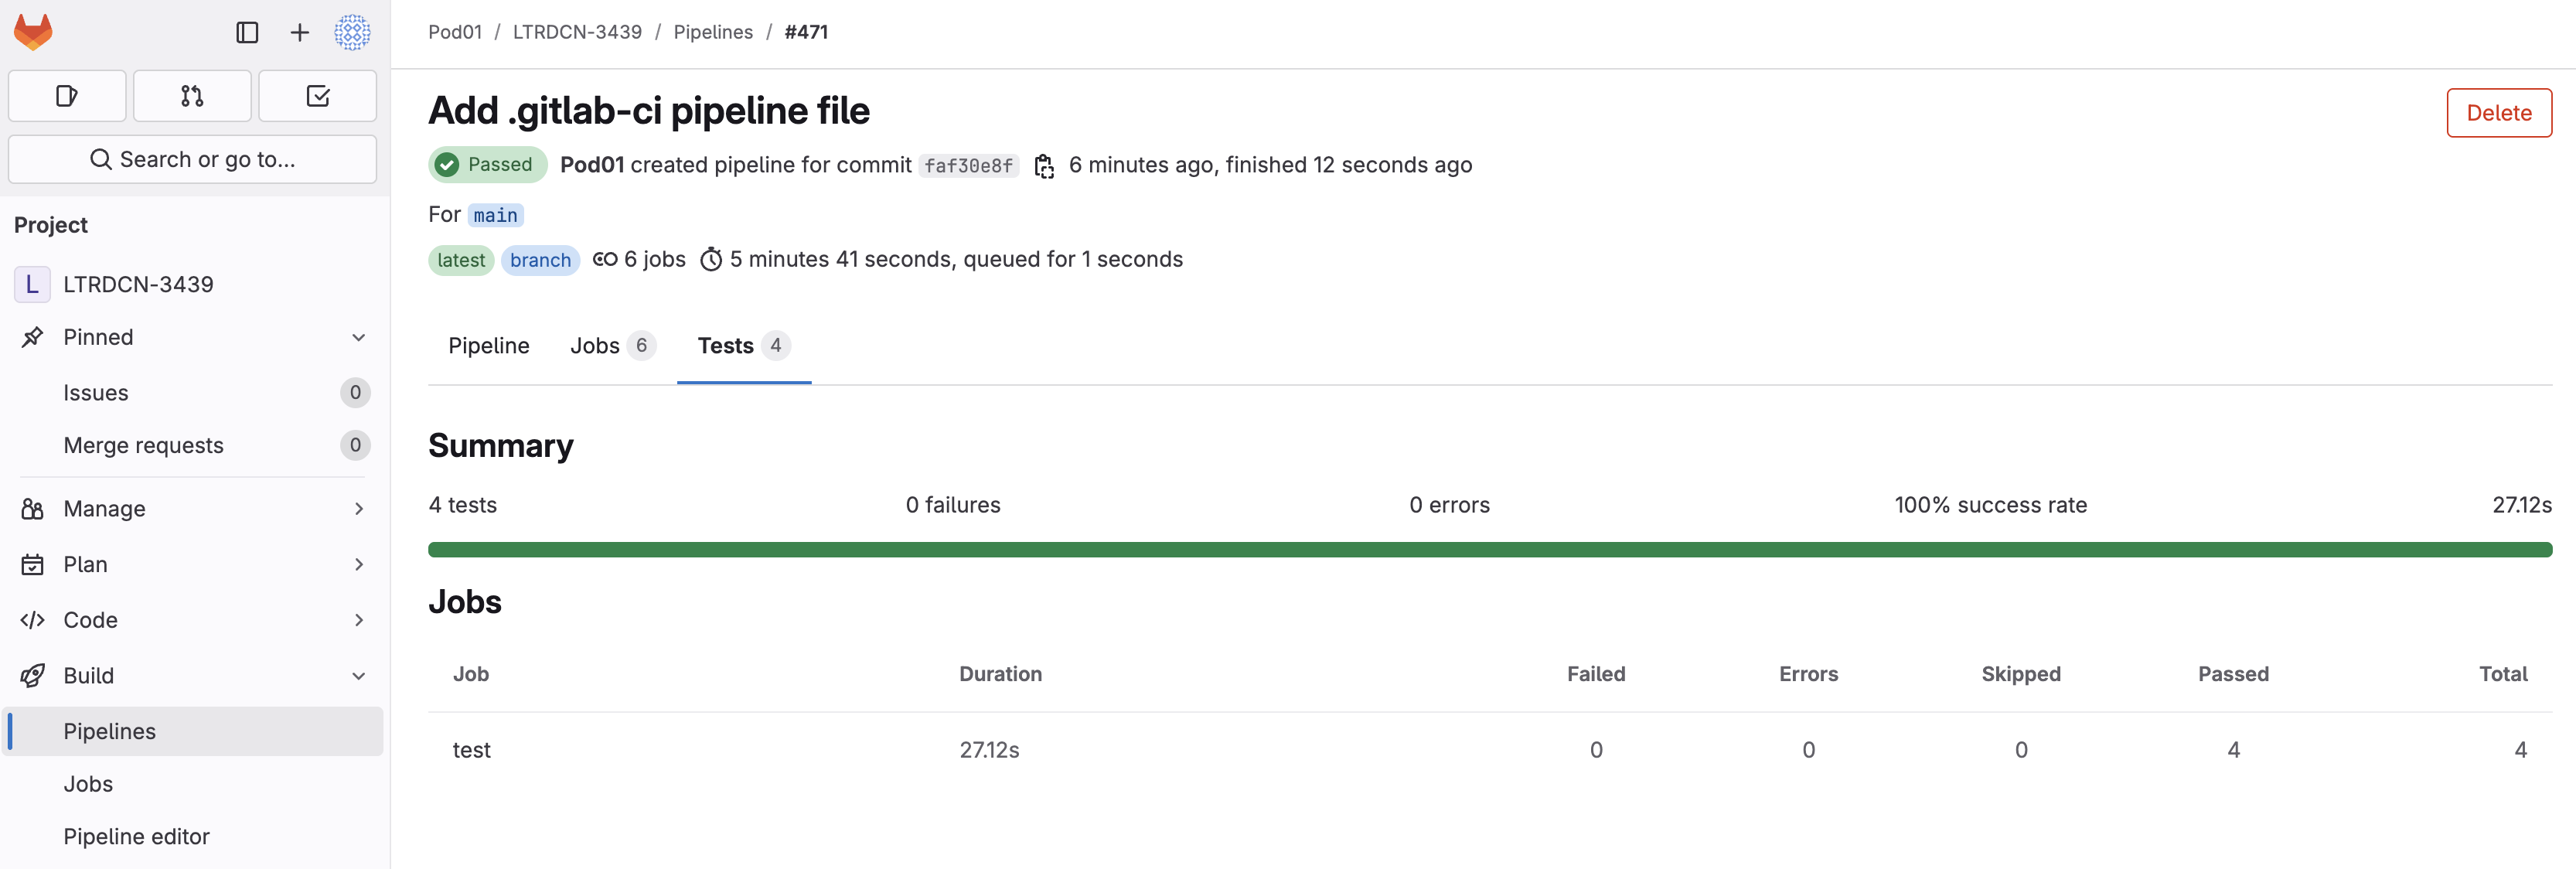This screenshot has height=869, width=2576.
Task: Click the Search or go to field
Action: tap(192, 160)
